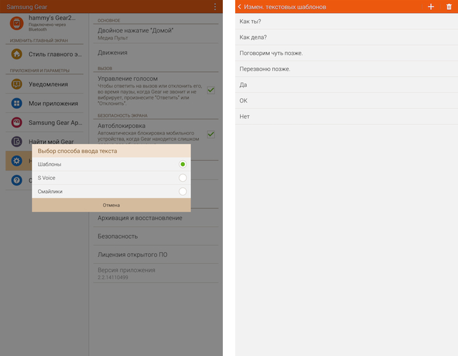
Task: Select the "Да" template
Action: pos(347,85)
